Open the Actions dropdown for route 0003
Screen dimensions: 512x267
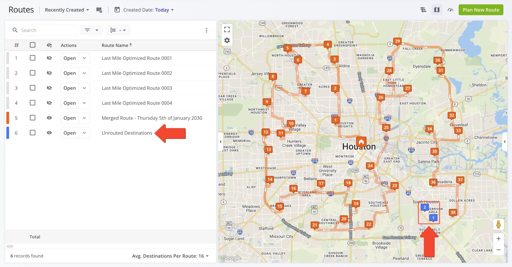pos(84,88)
